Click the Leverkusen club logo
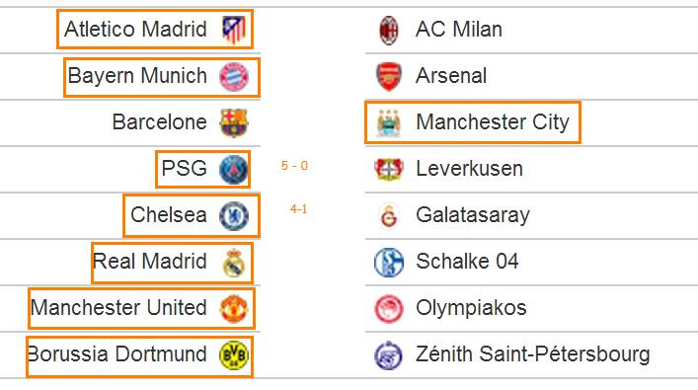The width and height of the screenshot is (698, 390). click(x=389, y=169)
